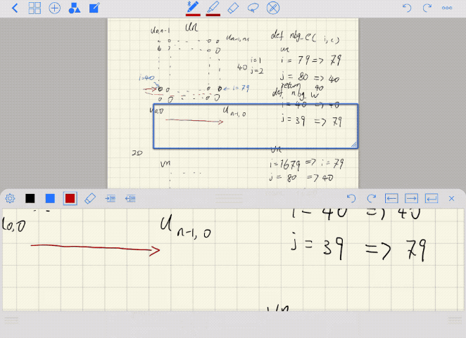Redo in the zoom panel

click(372, 198)
